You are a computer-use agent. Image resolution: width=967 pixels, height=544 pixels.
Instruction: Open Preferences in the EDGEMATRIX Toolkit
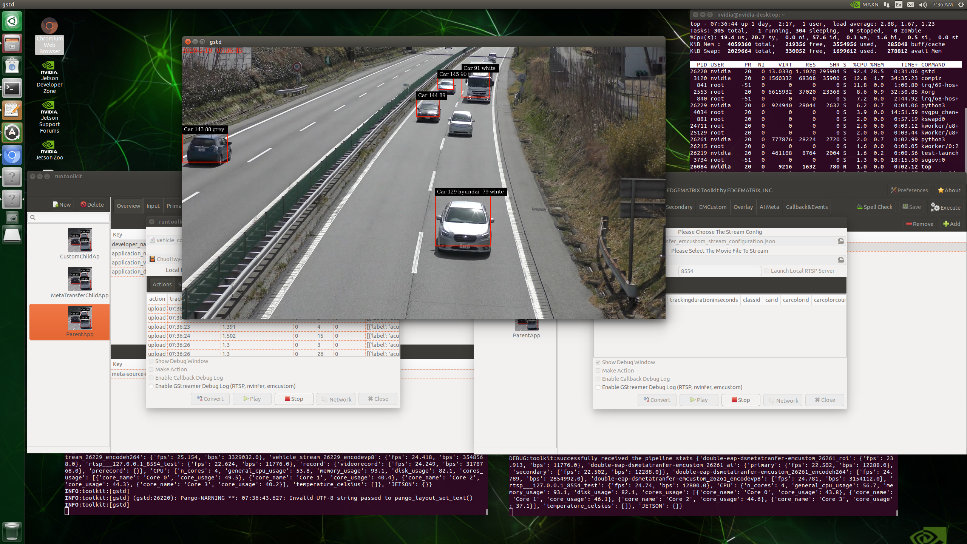pos(909,190)
